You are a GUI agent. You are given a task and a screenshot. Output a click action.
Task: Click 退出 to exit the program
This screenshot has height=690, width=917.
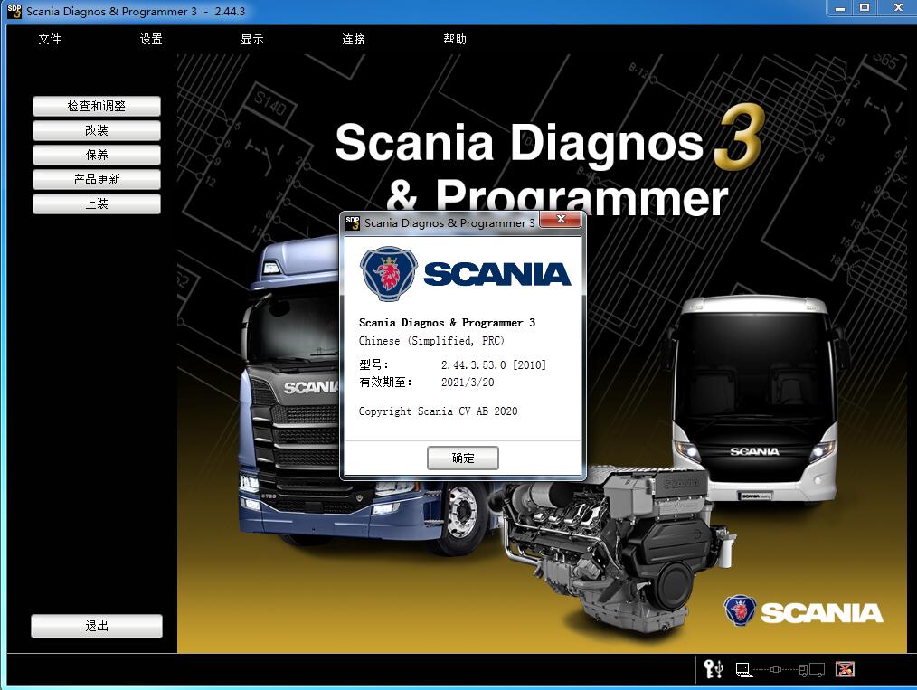[x=97, y=627]
